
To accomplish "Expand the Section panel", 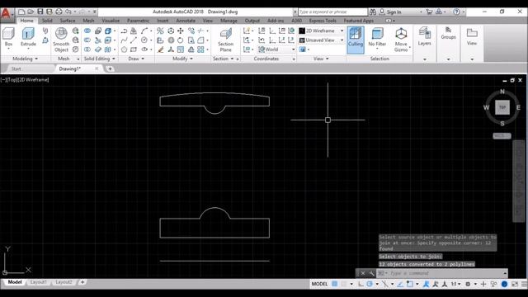I will [x=224, y=59].
